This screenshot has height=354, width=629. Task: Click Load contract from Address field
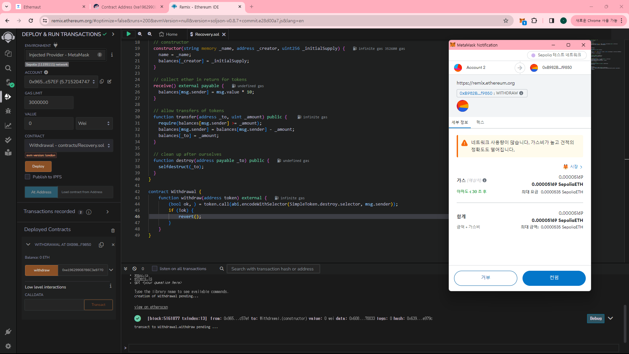[85, 192]
